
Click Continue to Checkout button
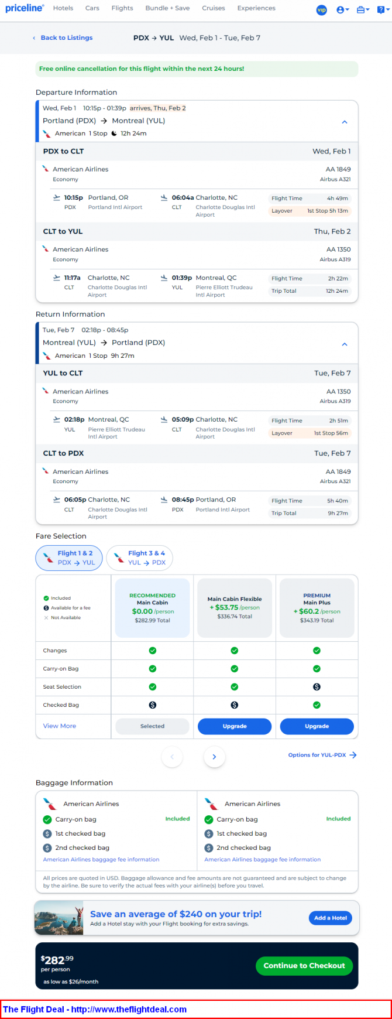(x=304, y=966)
